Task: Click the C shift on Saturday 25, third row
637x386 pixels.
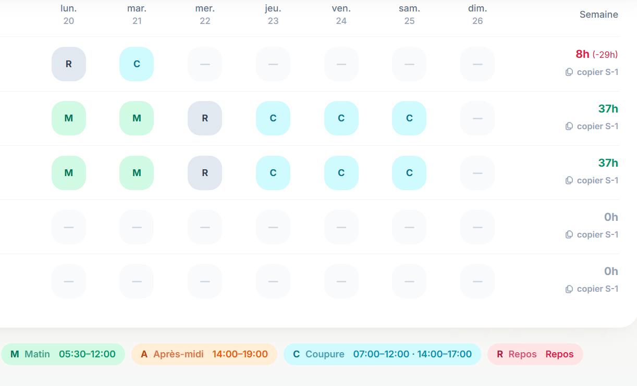Action: (409, 172)
